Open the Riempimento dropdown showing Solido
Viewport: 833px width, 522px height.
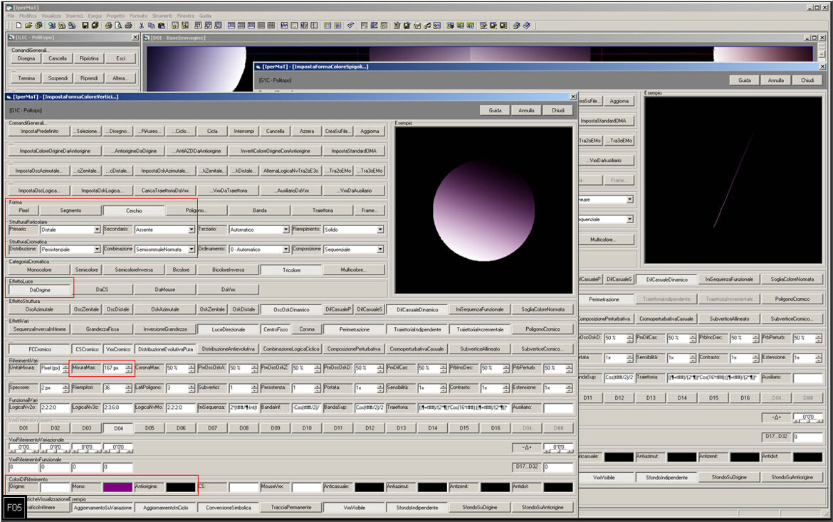(x=380, y=230)
